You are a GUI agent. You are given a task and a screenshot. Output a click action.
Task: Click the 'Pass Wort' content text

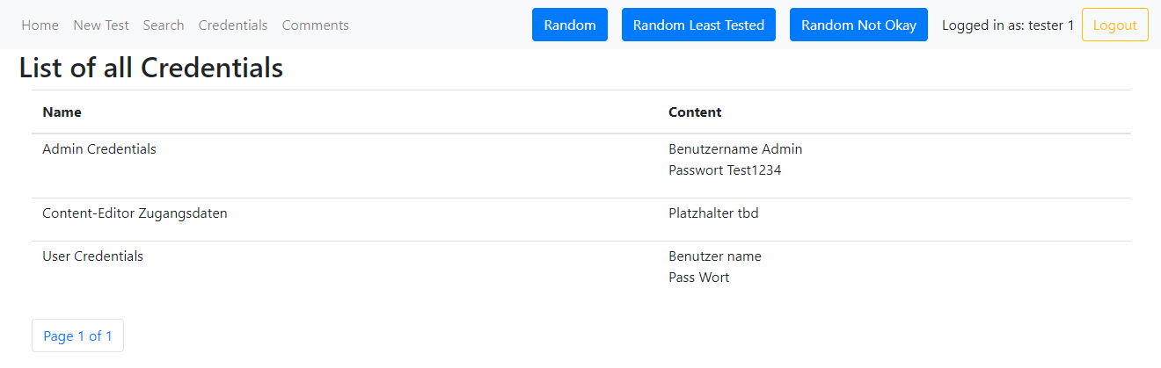[698, 278]
